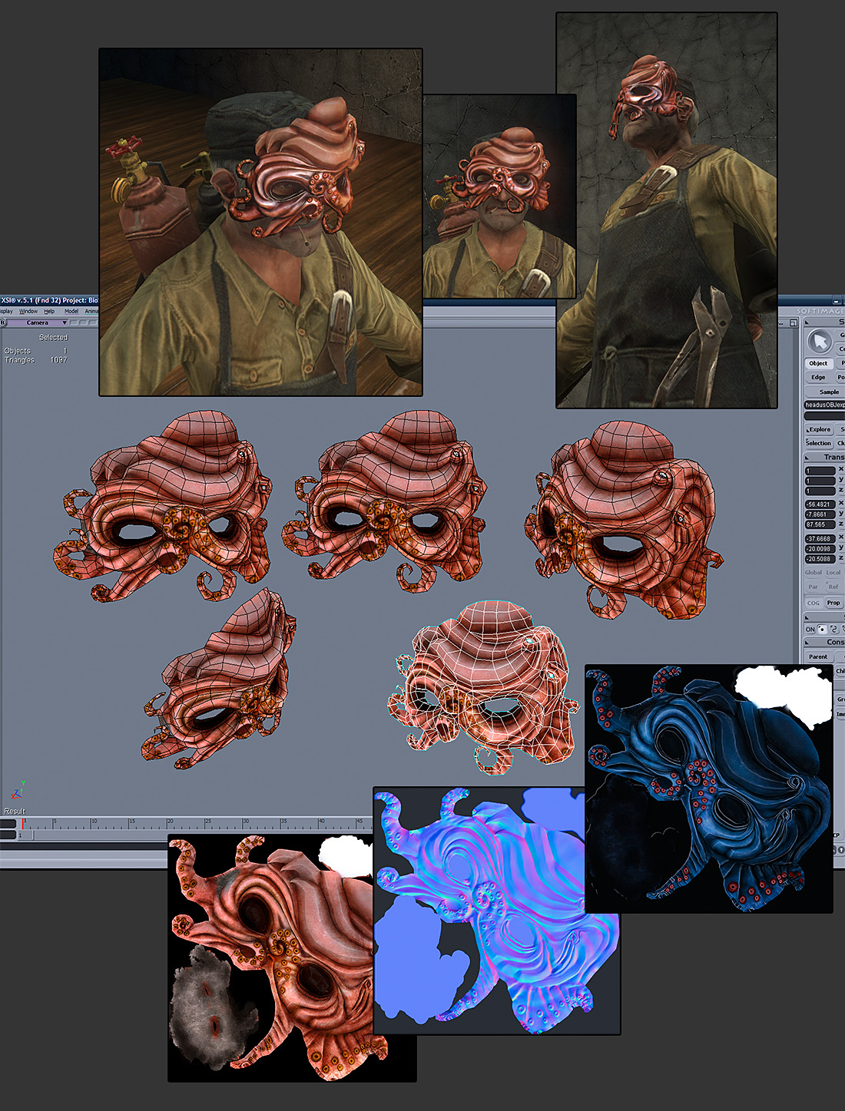Toggle COG transform option
The image size is (845, 1111).
(x=814, y=603)
